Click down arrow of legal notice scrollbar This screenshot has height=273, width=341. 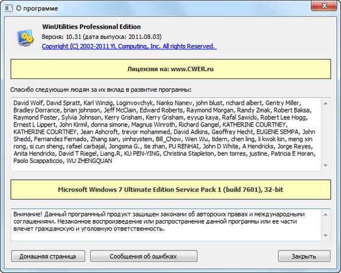click(326, 236)
